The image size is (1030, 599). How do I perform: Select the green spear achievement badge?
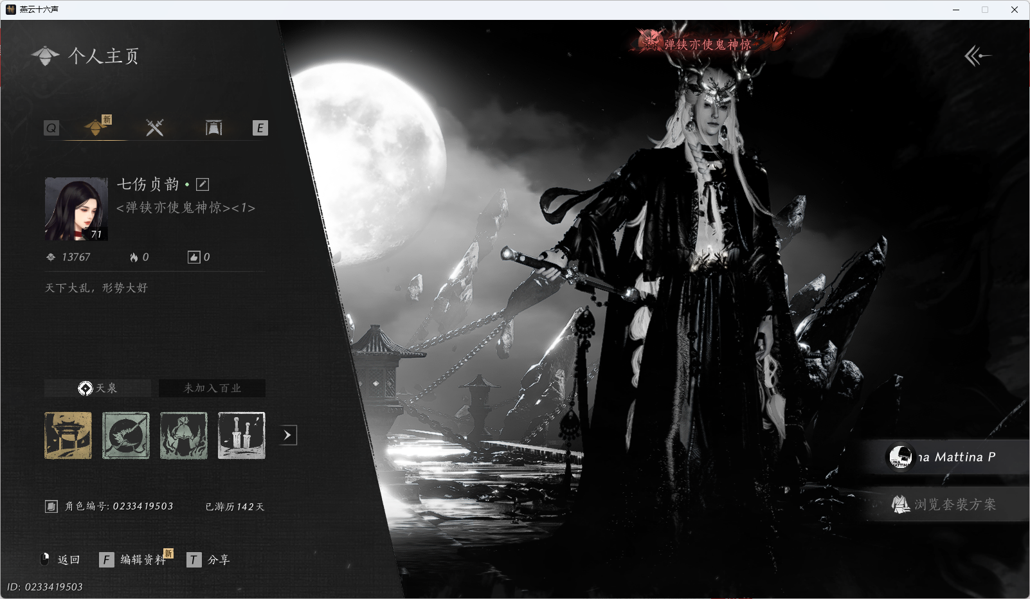pos(126,436)
